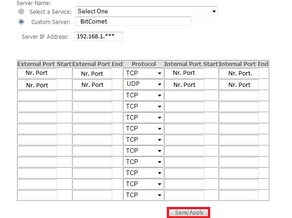Screen dimensions: 292x218
Task: Choose the Custom Server radio button
Action: tap(21, 22)
